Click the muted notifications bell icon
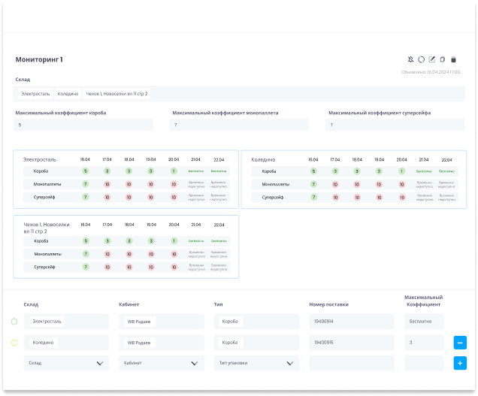The width and height of the screenshot is (478, 396). pyautogui.click(x=411, y=59)
